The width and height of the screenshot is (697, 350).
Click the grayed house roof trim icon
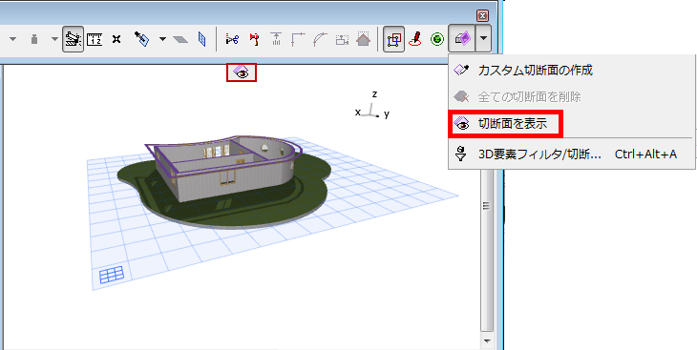pyautogui.click(x=364, y=39)
